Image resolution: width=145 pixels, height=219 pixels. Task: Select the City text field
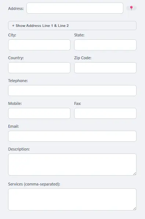click(39, 45)
